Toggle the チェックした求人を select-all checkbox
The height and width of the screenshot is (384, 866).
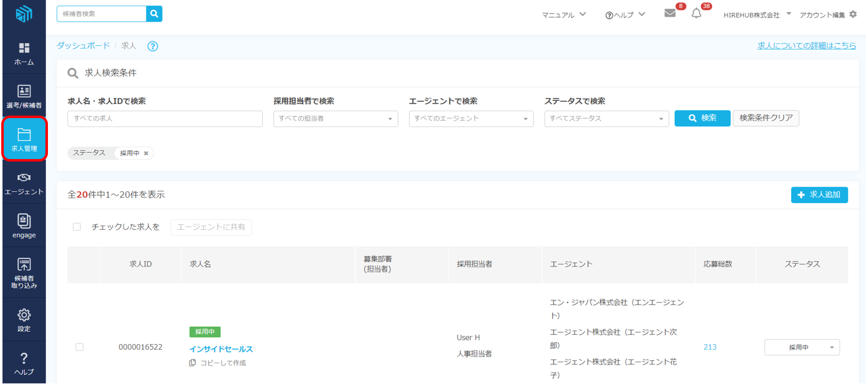coord(77,227)
